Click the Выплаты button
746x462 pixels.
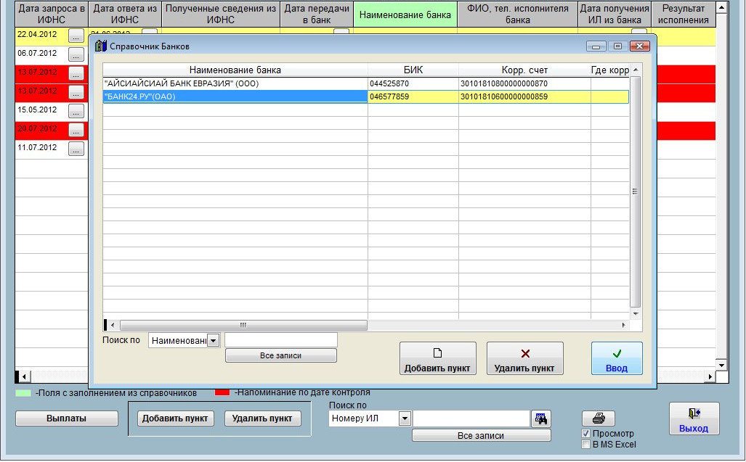tap(66, 418)
